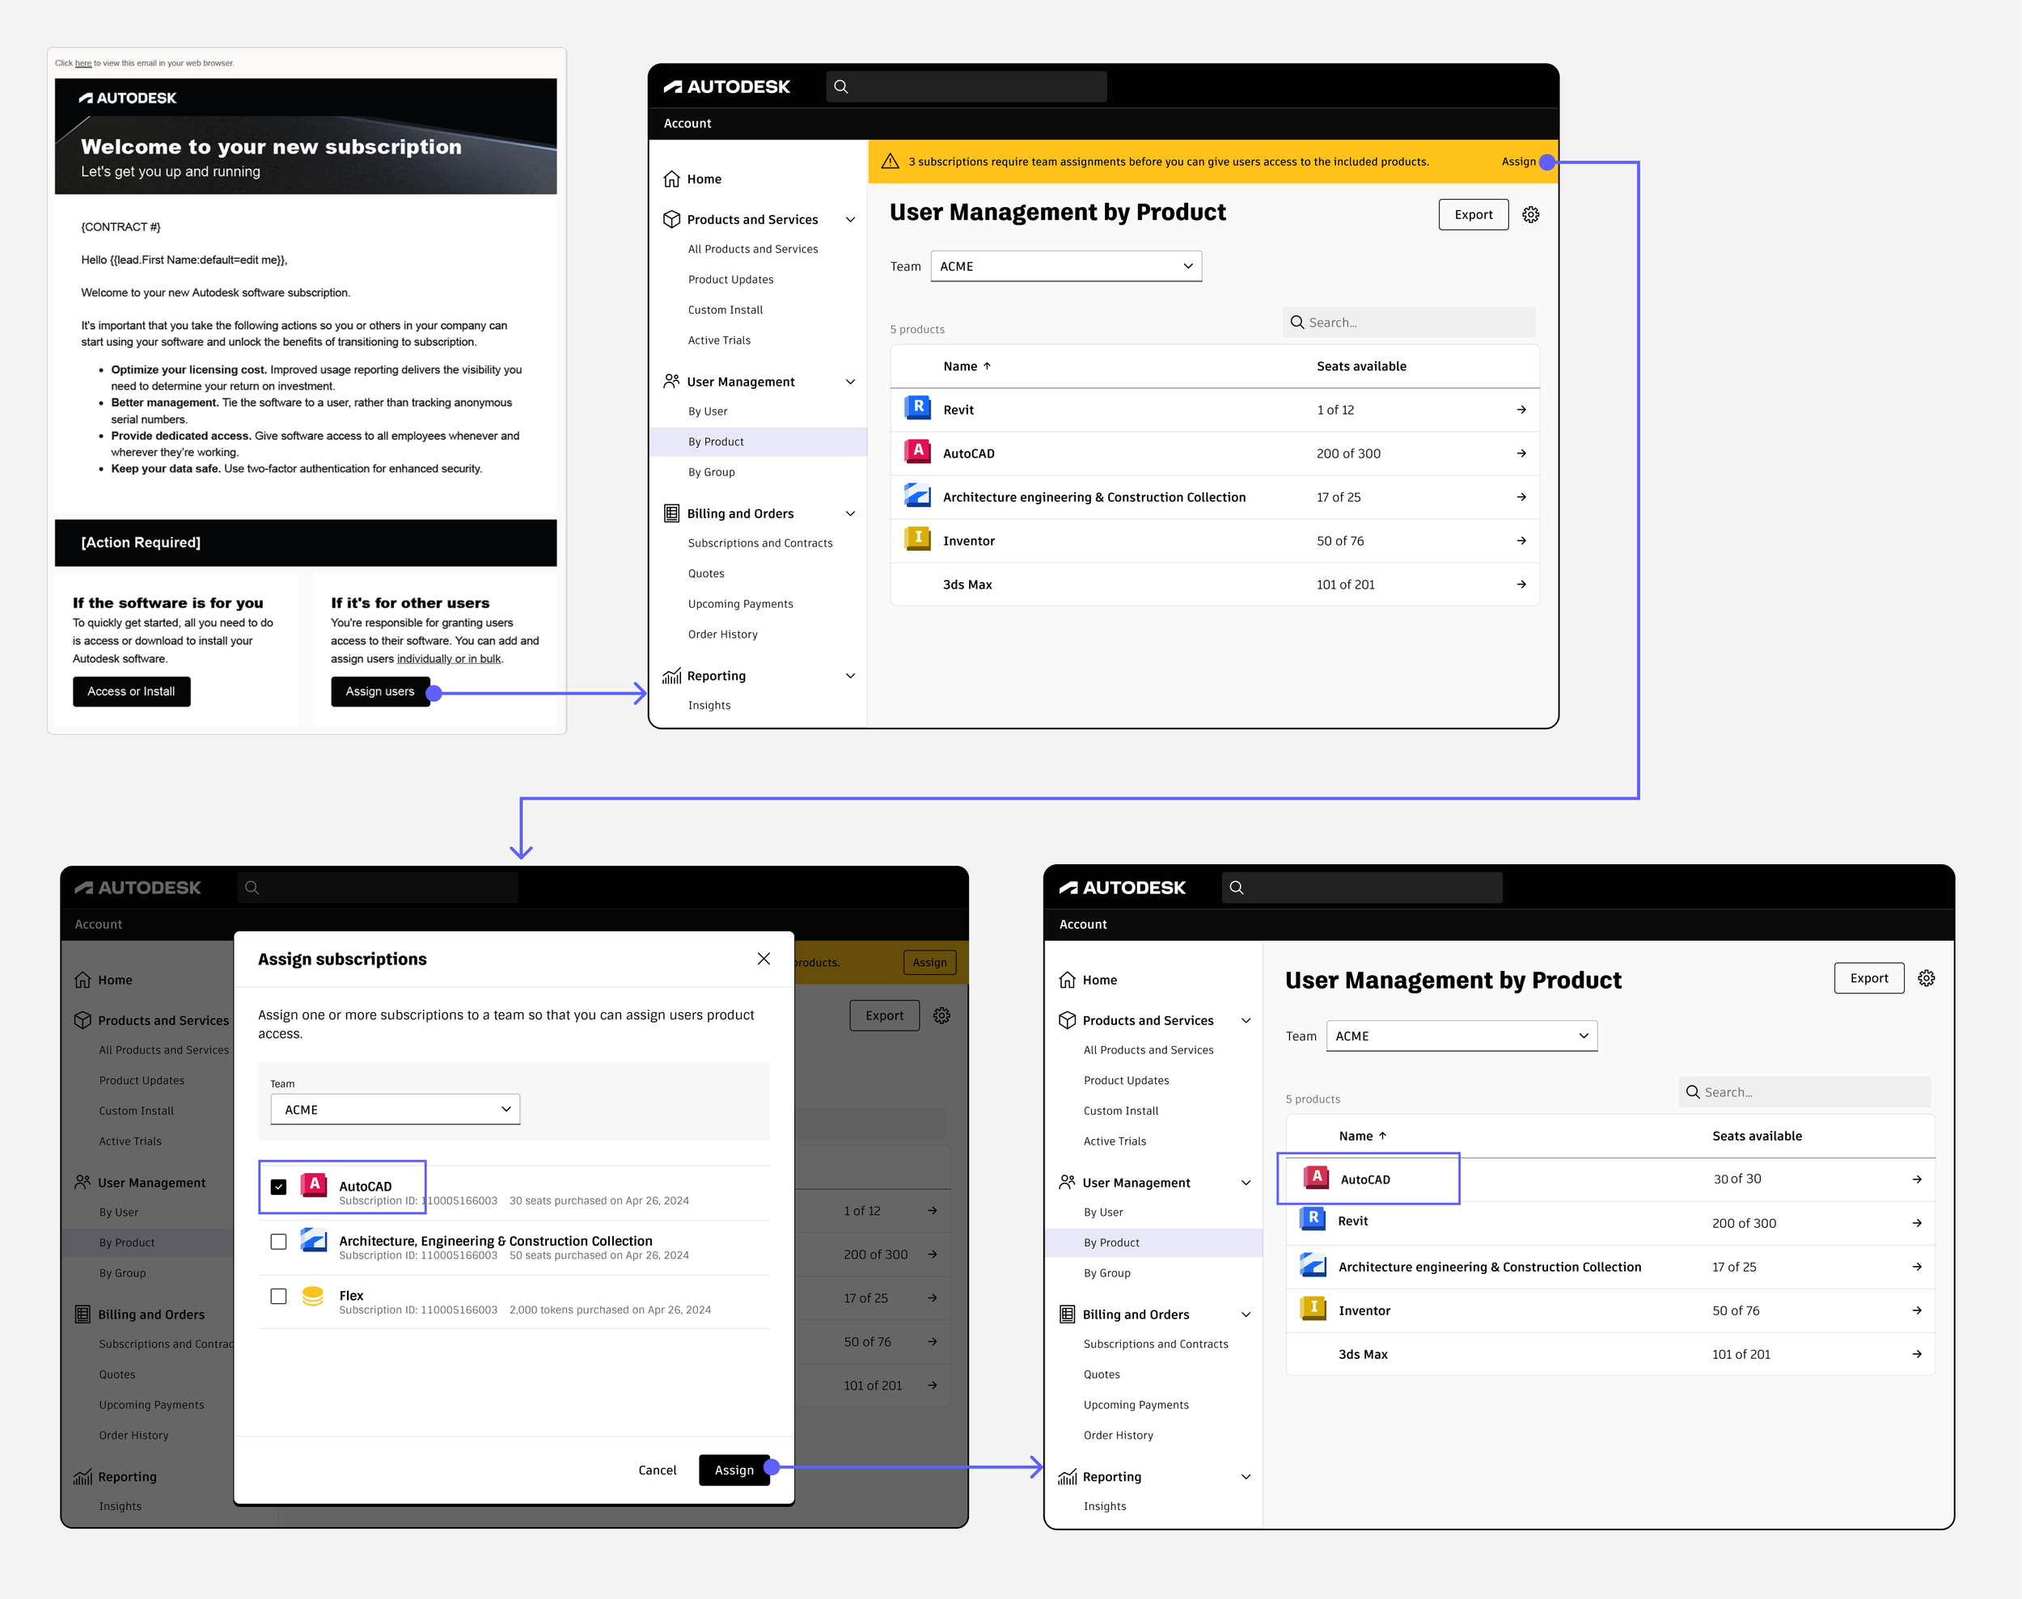The image size is (2022, 1599).
Task: Click the warning triangle icon in the yellow banner
Action: click(x=890, y=161)
